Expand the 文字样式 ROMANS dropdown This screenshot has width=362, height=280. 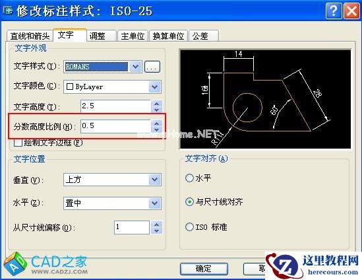[x=136, y=67]
